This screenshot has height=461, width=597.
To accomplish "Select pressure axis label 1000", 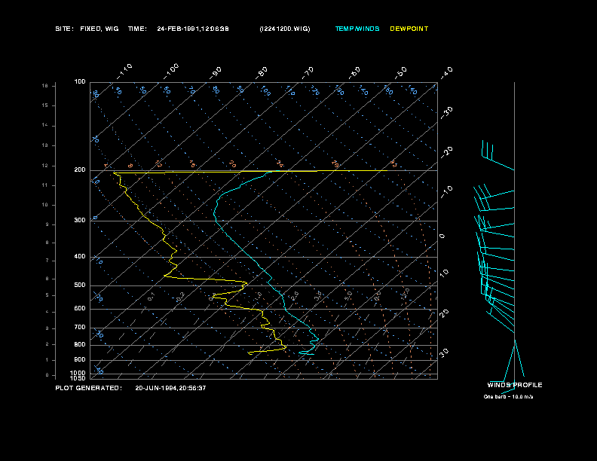I will 78,373.
